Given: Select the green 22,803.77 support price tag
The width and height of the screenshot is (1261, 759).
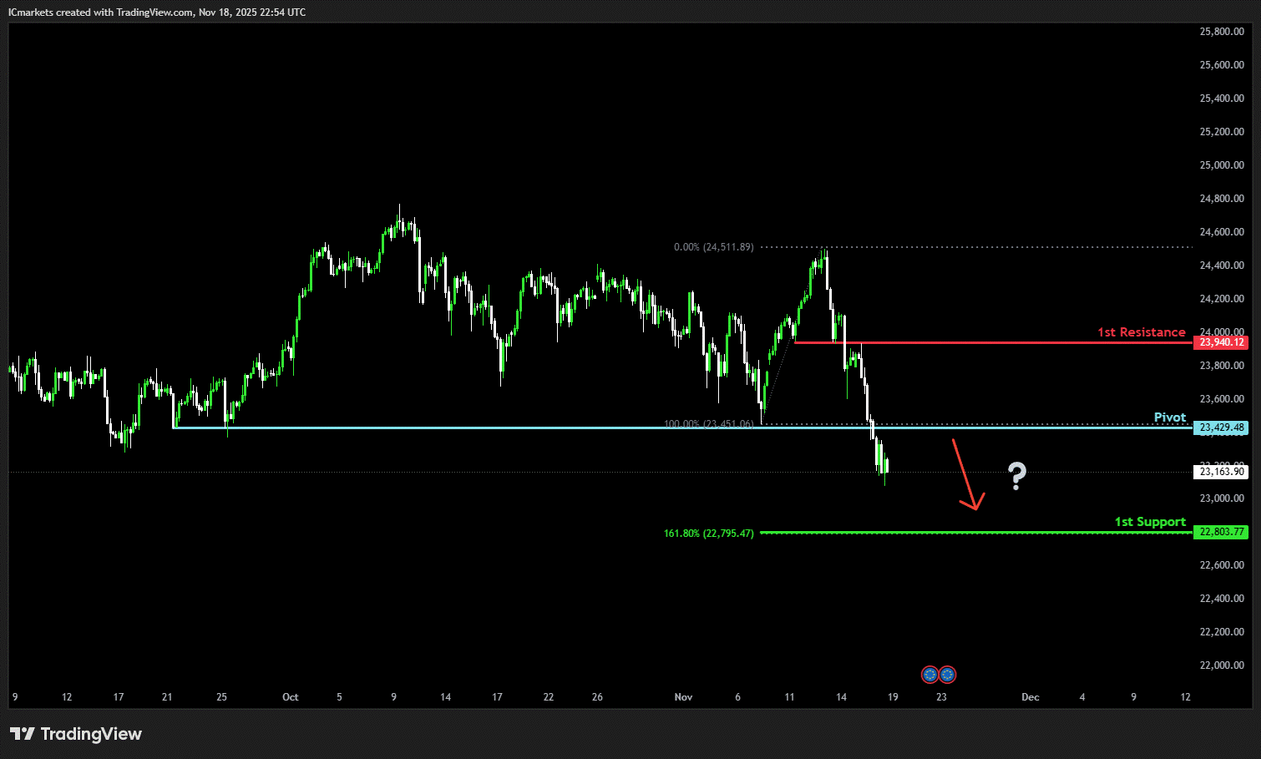Looking at the screenshot, I should click(x=1221, y=532).
